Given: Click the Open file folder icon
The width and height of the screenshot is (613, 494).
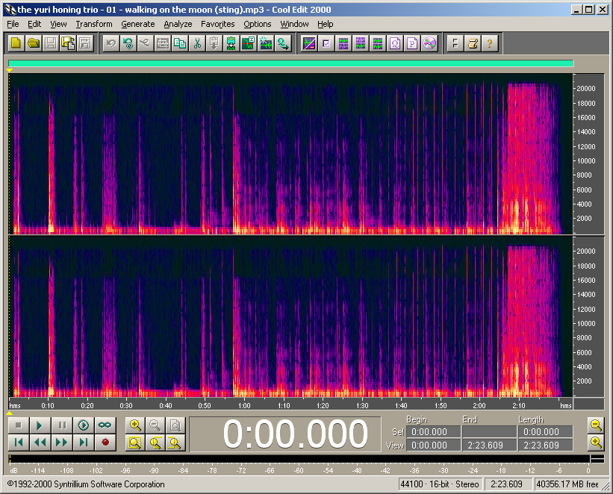Looking at the screenshot, I should (34, 43).
